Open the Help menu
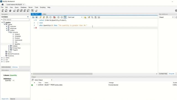177x100 pixels. [x=49, y=7]
